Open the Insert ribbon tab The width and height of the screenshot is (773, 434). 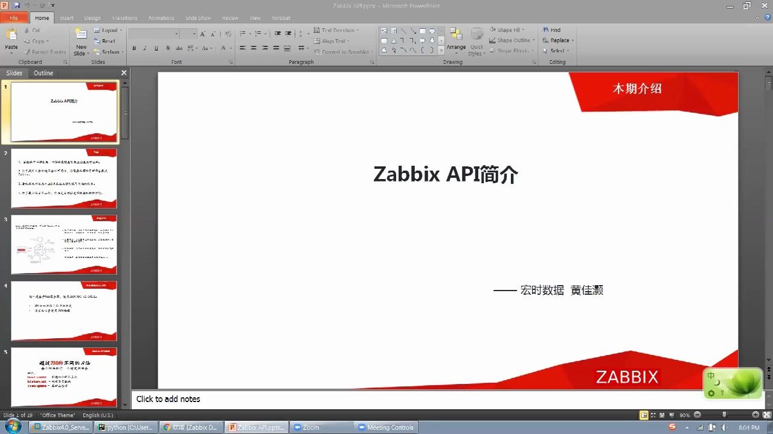[66, 18]
